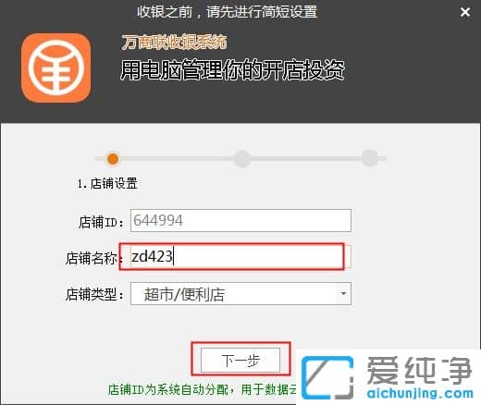Viewport: 481px width, 405px height.
Task: Click the 店铺名称 label
Action: [x=92, y=258]
